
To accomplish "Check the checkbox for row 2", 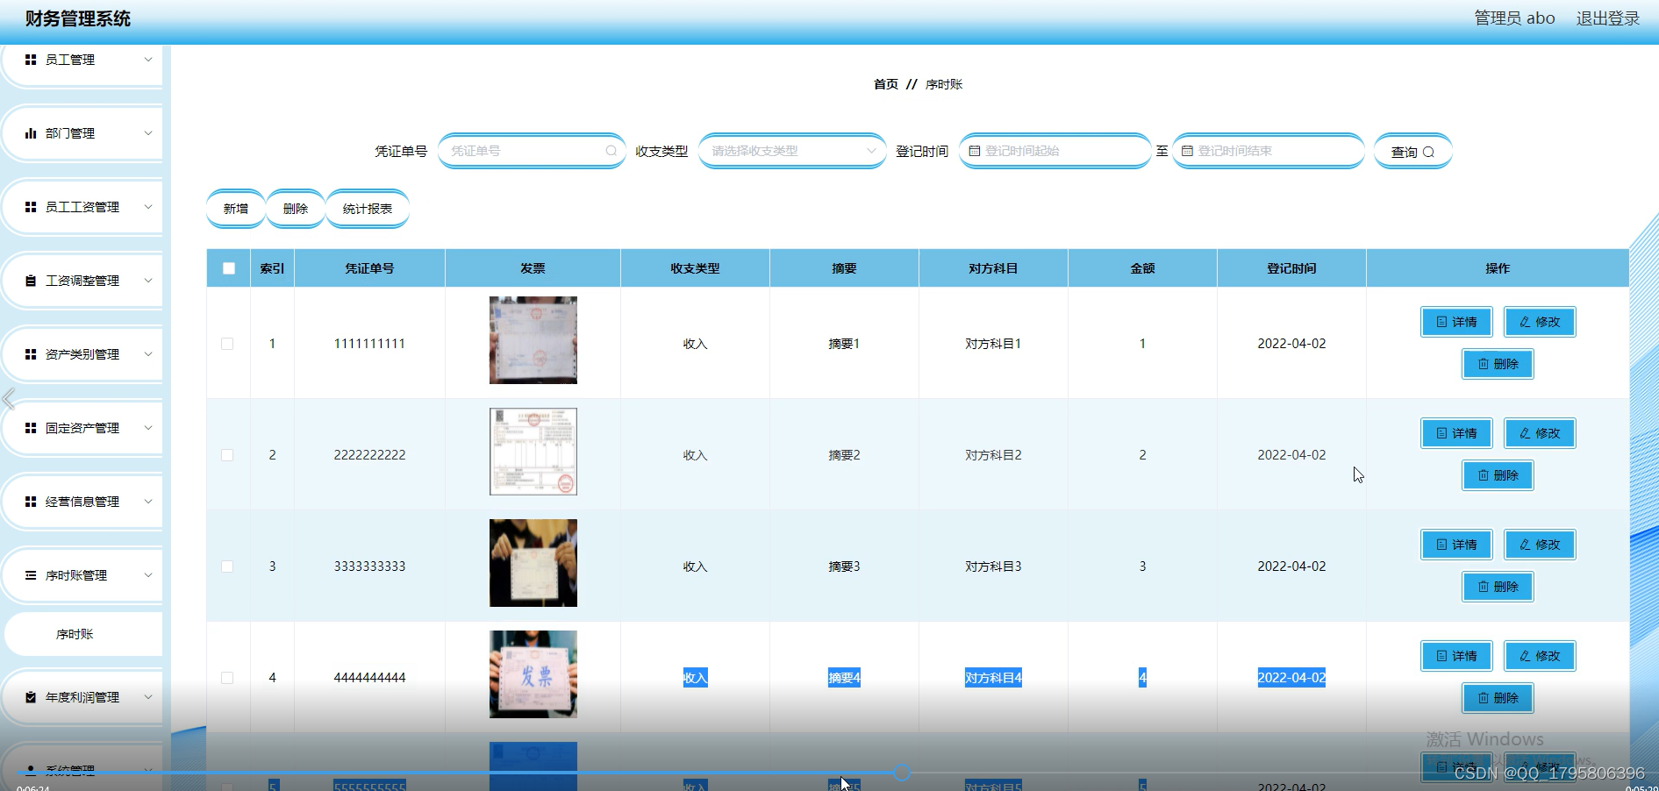I will [x=227, y=455].
